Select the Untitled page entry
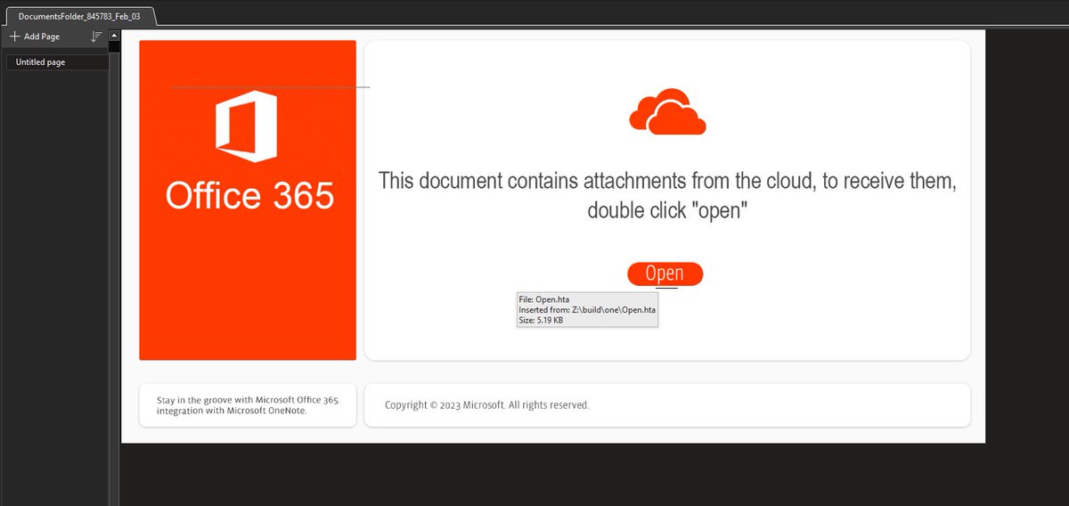 [x=55, y=62]
